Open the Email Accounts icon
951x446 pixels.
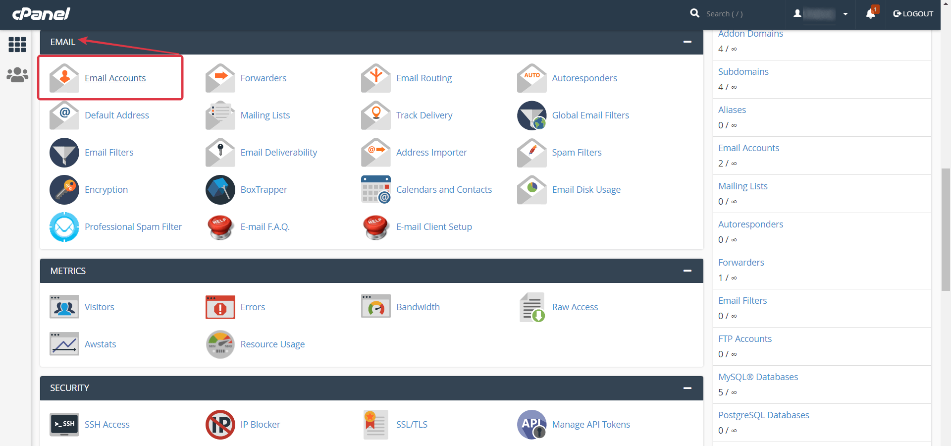click(64, 78)
